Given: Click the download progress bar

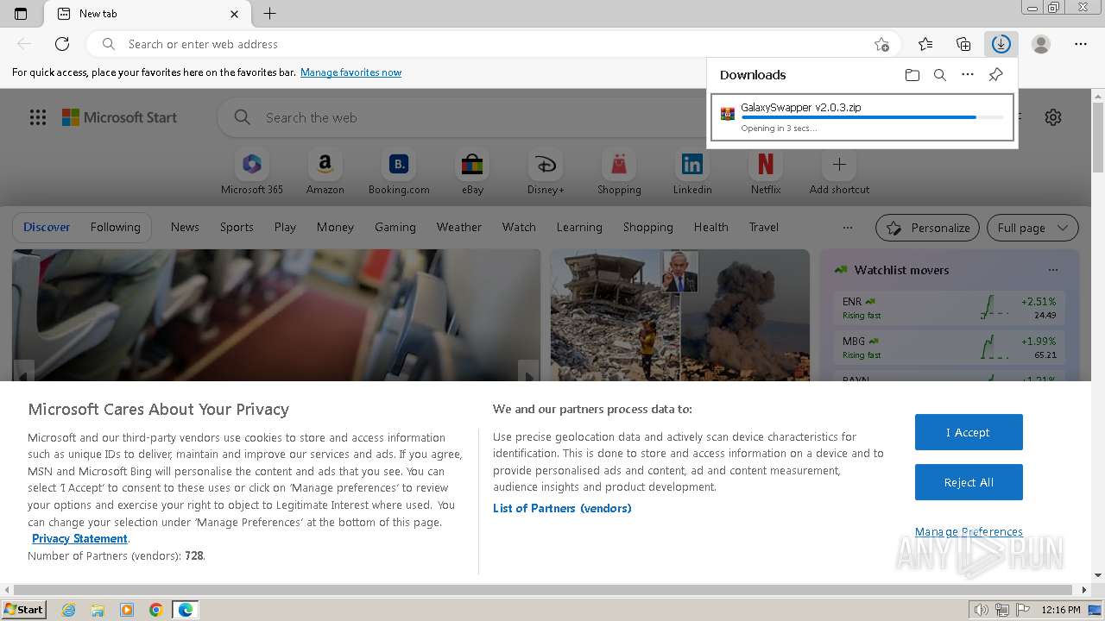Looking at the screenshot, I should [x=872, y=117].
